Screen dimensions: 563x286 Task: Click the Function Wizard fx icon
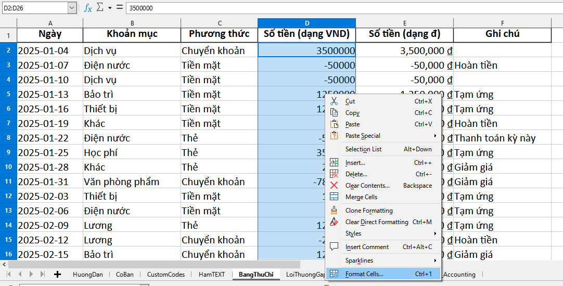tap(87, 8)
